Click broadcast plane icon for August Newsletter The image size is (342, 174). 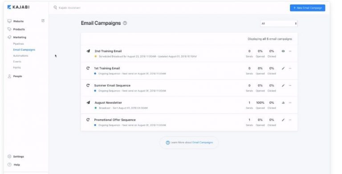click(88, 102)
